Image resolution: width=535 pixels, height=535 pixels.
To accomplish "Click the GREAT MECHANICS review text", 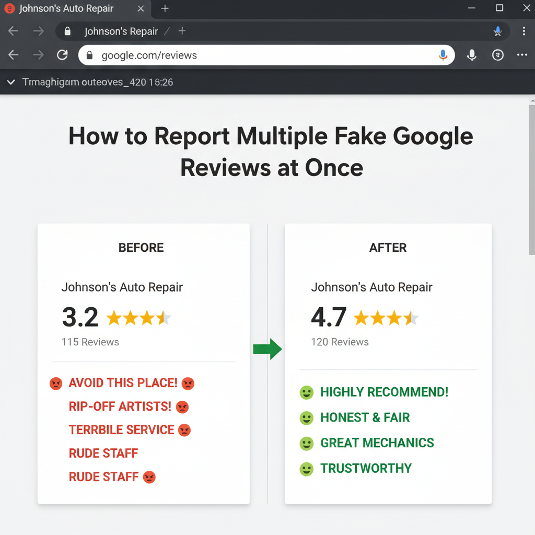I will [x=377, y=443].
